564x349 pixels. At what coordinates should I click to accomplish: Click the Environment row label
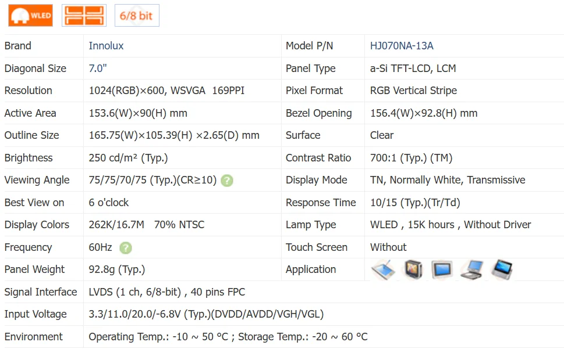point(33,337)
